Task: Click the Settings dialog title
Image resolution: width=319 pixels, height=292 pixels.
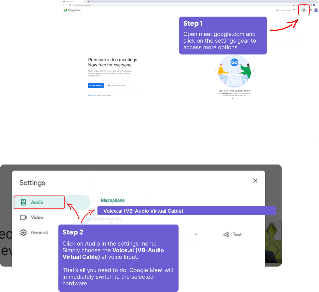Action: click(x=32, y=183)
